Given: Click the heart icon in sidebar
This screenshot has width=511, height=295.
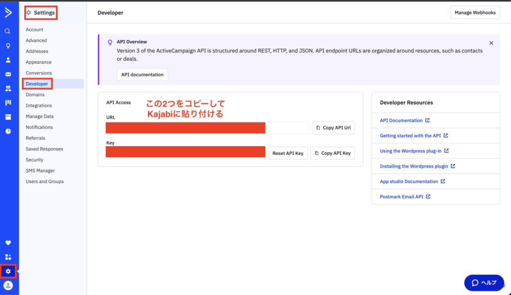Looking at the screenshot, I should click(x=8, y=243).
